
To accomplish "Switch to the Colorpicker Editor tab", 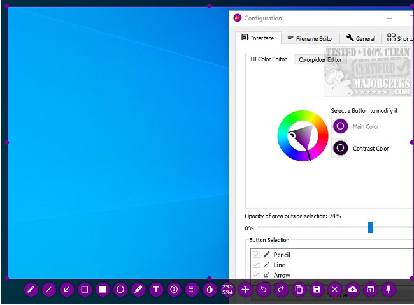I will tap(320, 60).
